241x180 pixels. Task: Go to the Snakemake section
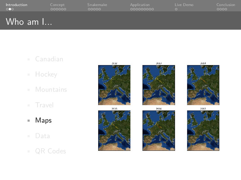click(x=97, y=5)
